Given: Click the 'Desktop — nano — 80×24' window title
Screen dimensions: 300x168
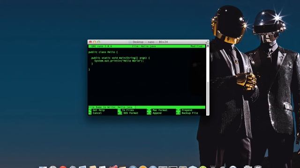Looking at the screenshot, I should click(150, 42).
